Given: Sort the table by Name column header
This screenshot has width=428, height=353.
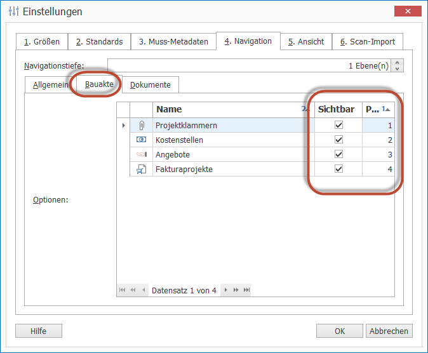Looking at the screenshot, I should (222, 109).
